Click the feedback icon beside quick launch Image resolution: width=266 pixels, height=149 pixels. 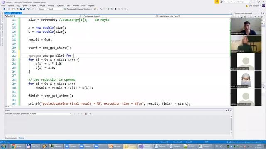222,2
